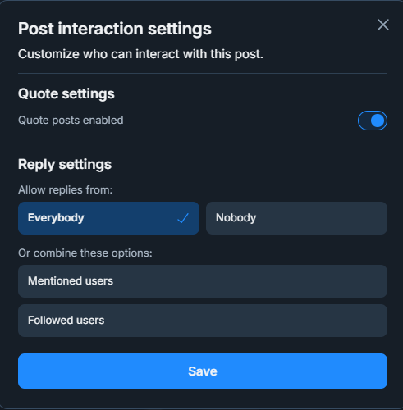Viewport: 403px width, 410px height.
Task: Click the Or combine these options label
Action: tap(85, 253)
